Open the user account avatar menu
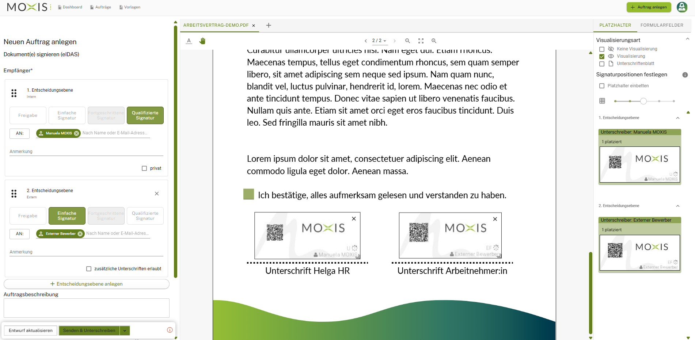Image resolution: width=695 pixels, height=340 pixels. [x=682, y=7]
